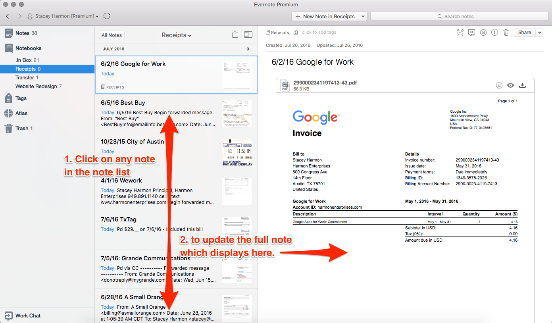Set a reminder with alarm clock icon
552x323 pixels.
click(460, 33)
